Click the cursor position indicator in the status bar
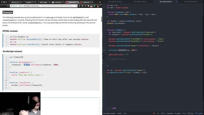Image resolution: width=204 pixels, height=115 pixels. 119,113
